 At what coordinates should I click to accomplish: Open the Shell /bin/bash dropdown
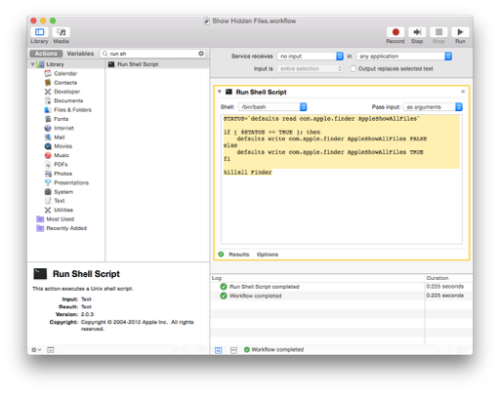click(272, 107)
